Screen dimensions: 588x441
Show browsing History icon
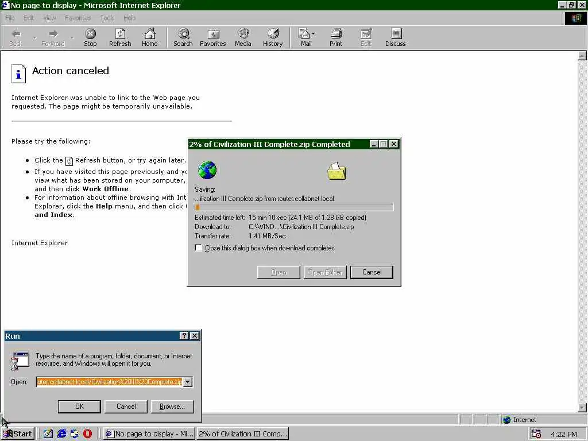point(273,34)
